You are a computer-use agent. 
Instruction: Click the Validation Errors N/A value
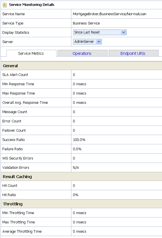(x=76, y=168)
